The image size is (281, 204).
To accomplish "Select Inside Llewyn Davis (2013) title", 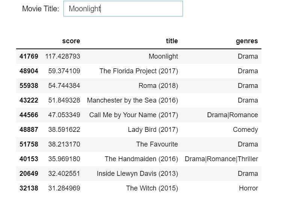I will 137,174.
